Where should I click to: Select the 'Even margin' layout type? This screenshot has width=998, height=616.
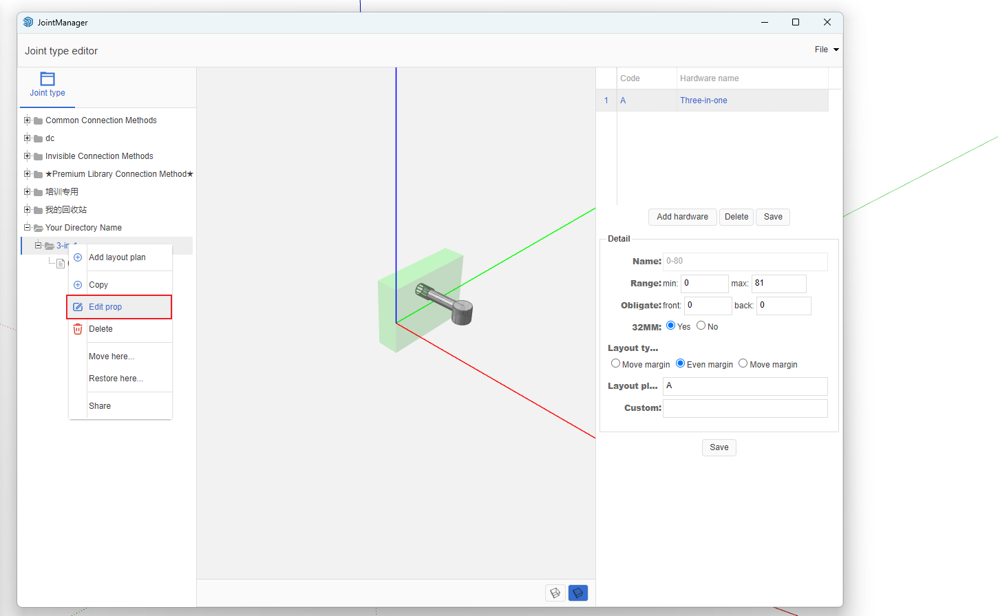(x=680, y=363)
